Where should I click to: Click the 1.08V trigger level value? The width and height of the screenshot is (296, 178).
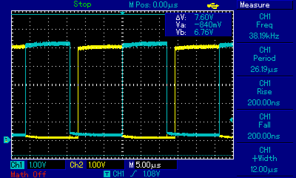(x=151, y=174)
